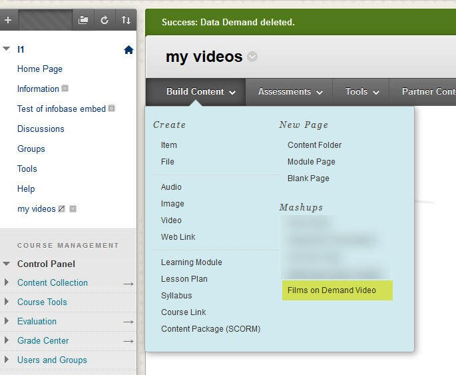Image resolution: width=456 pixels, height=375 pixels.
Task: Open the Help link
Action: 26,188
